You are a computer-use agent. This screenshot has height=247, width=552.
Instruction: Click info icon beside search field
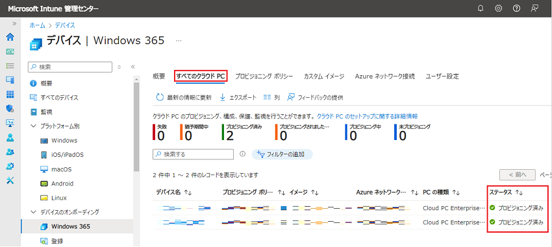(x=242, y=154)
